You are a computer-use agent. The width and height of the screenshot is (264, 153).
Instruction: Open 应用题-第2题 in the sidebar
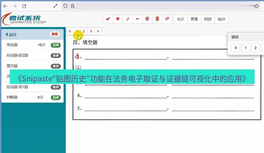[33, 55]
